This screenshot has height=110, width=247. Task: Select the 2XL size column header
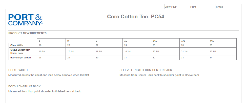155,41
